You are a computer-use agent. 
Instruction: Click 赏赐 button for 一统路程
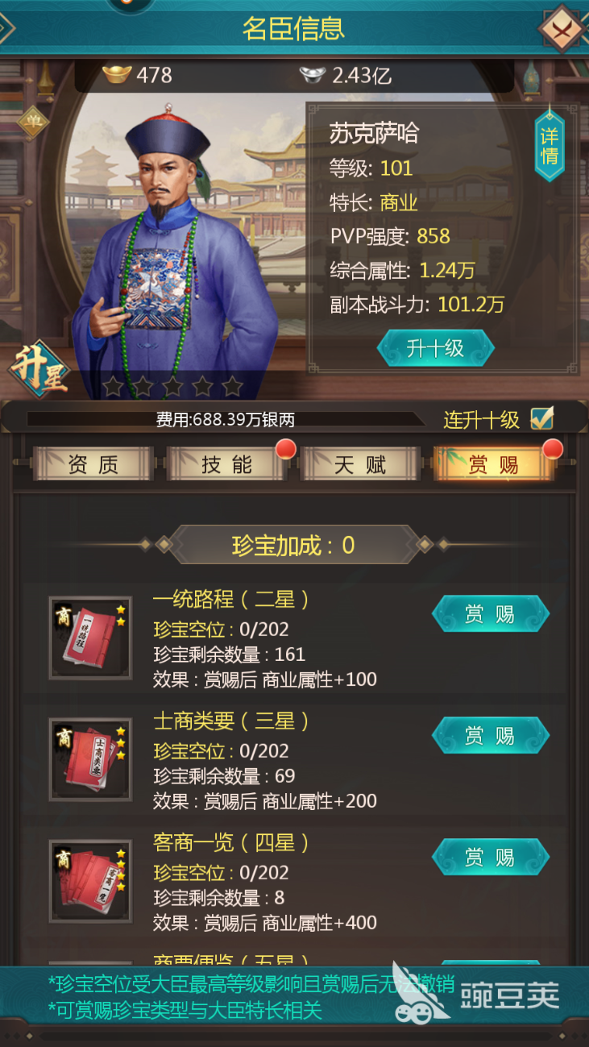[x=490, y=614]
